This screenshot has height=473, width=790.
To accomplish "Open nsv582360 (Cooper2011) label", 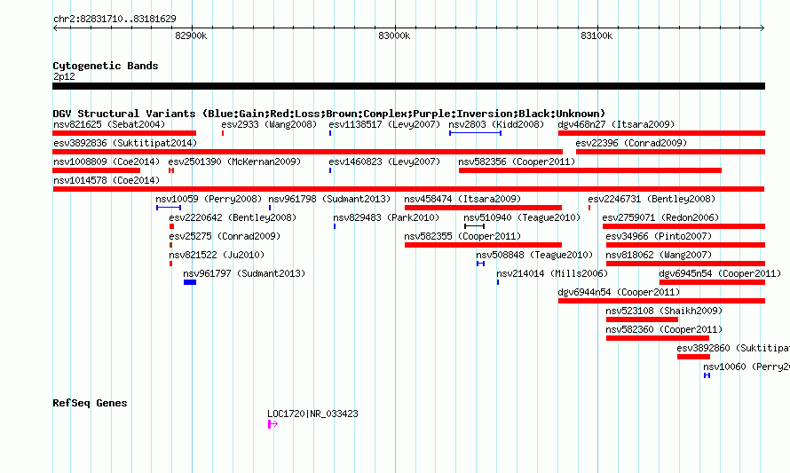I will pyautogui.click(x=664, y=329).
